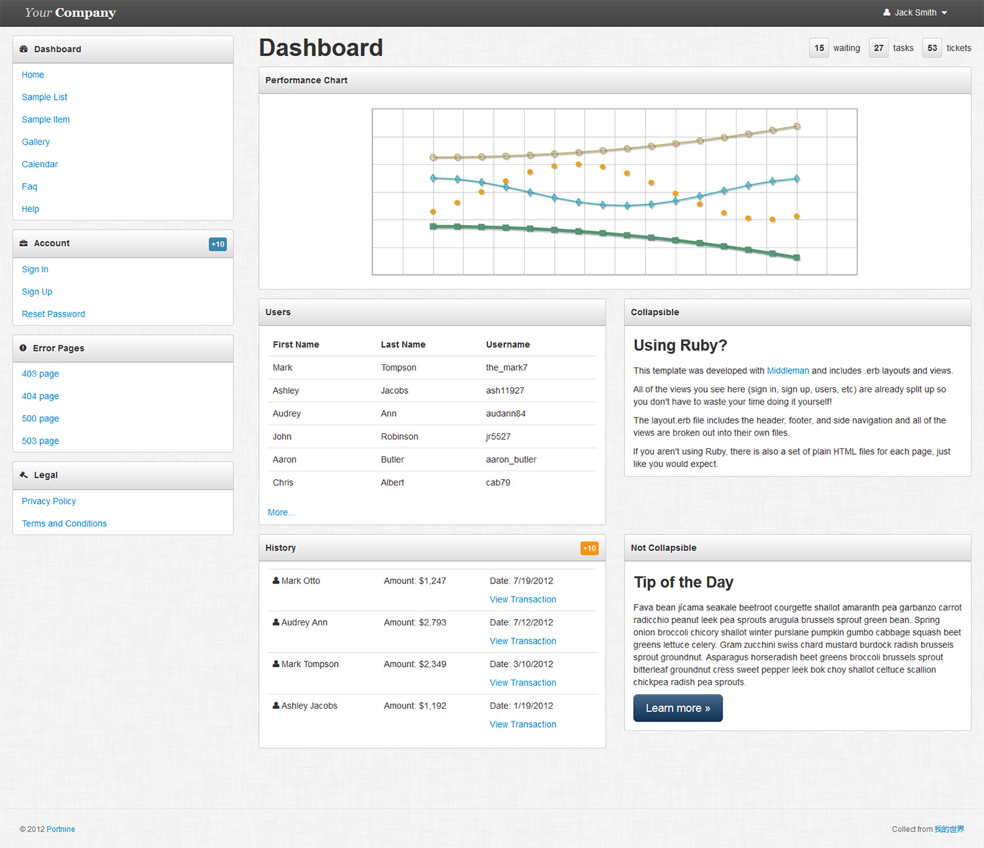
Task: Toggle the Users panel header
Action: (x=432, y=312)
